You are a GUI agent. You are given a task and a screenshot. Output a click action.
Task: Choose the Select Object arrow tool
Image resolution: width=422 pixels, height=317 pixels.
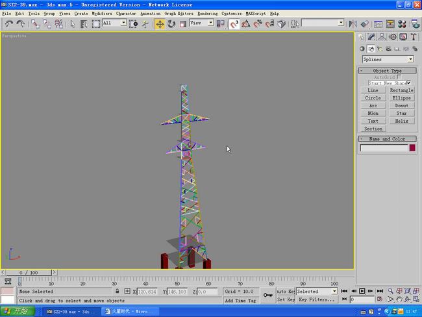click(x=73, y=24)
